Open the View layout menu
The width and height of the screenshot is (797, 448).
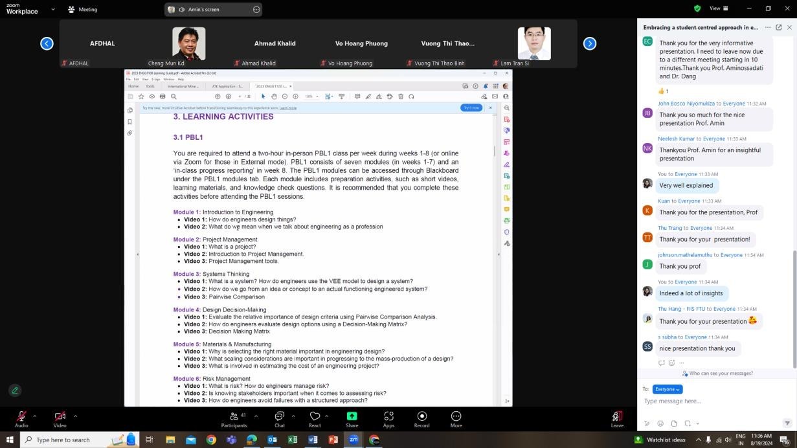pos(719,8)
